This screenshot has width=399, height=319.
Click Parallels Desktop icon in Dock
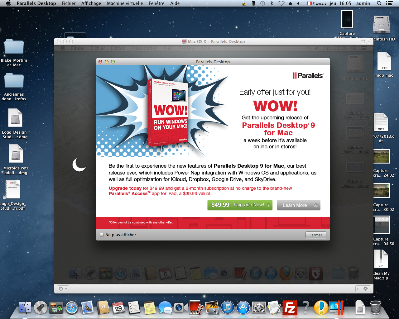[x=337, y=307]
